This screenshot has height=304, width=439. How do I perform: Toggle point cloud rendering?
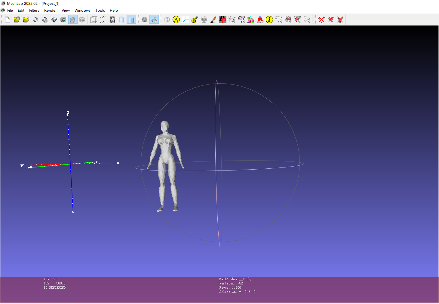tap(103, 20)
